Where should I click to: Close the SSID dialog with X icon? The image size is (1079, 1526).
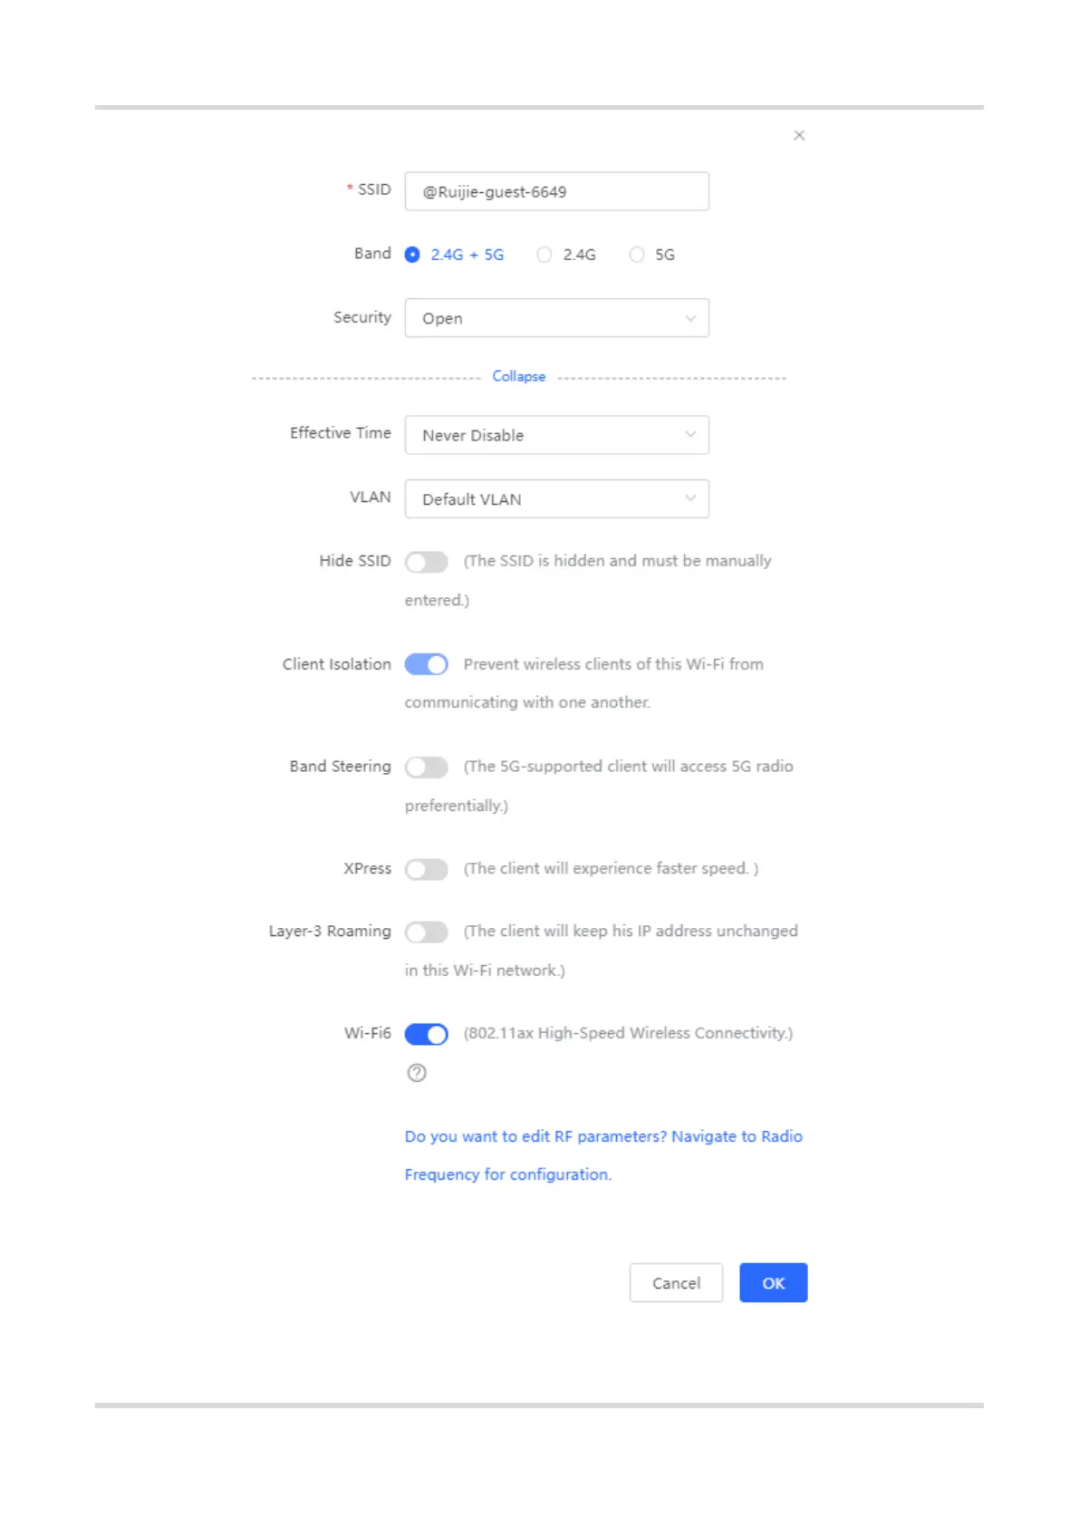click(799, 135)
